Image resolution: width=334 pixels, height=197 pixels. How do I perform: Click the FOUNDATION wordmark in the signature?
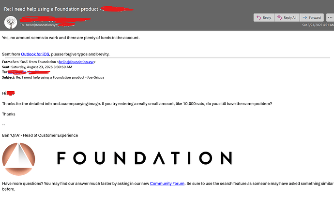pos(144,159)
